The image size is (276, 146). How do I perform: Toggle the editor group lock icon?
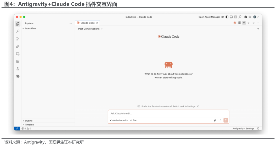coord(244,23)
